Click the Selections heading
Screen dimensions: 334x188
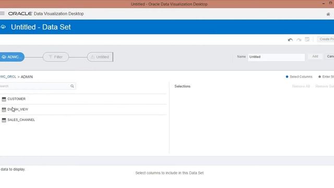point(182,86)
